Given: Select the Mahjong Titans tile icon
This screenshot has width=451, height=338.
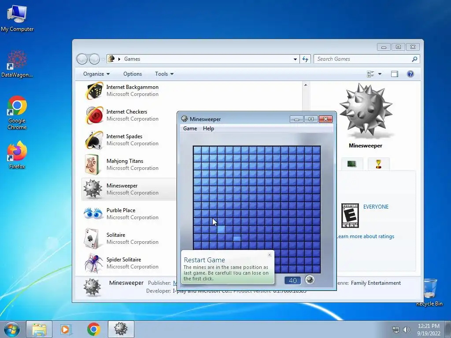Looking at the screenshot, I should pyautogui.click(x=92, y=165).
